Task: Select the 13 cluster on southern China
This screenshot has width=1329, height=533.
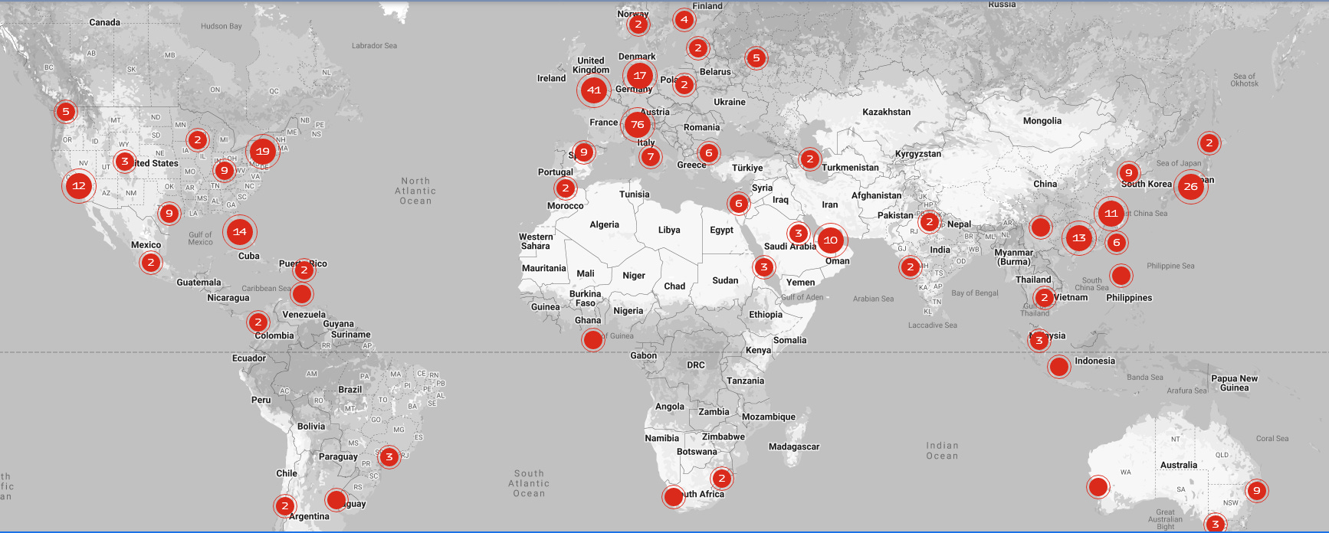Action: [x=1079, y=237]
